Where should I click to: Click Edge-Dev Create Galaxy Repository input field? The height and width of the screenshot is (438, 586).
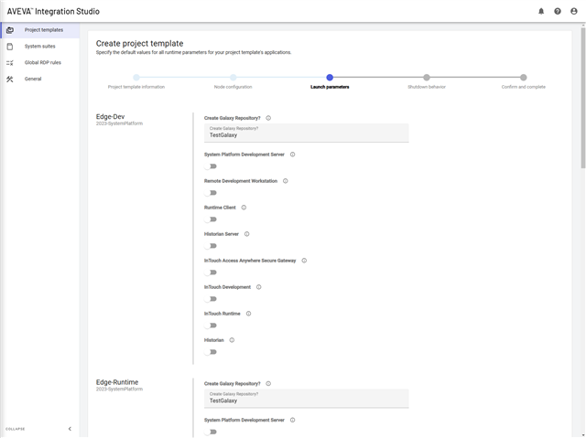(x=306, y=133)
